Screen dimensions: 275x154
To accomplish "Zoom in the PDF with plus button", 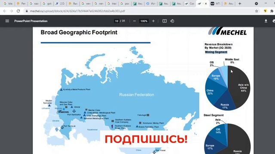I will point(153,21).
